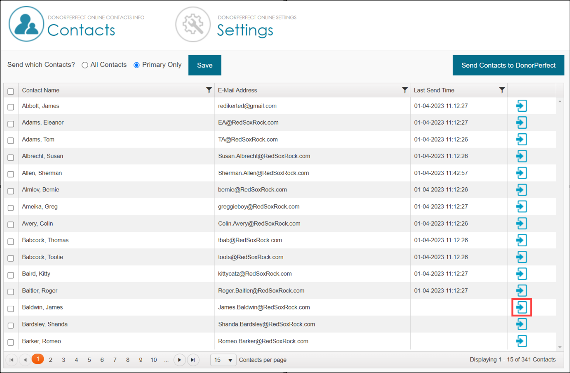Image resolution: width=570 pixels, height=373 pixels.
Task: Check the box for Abbott, James
Action: (x=11, y=107)
